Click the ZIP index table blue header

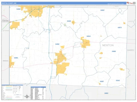pyautogui.click(x=38, y=87)
